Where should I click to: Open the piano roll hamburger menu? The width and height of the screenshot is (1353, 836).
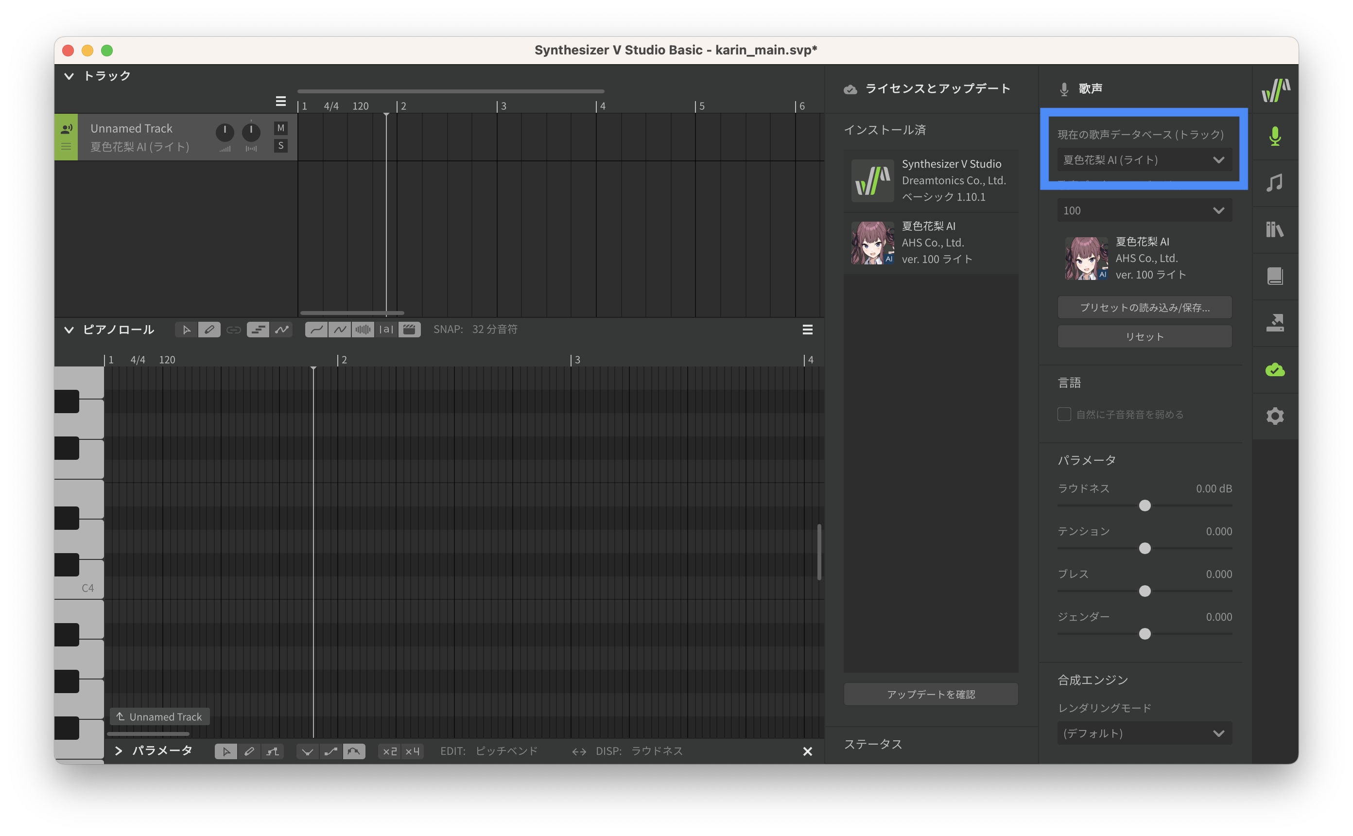pos(808,330)
